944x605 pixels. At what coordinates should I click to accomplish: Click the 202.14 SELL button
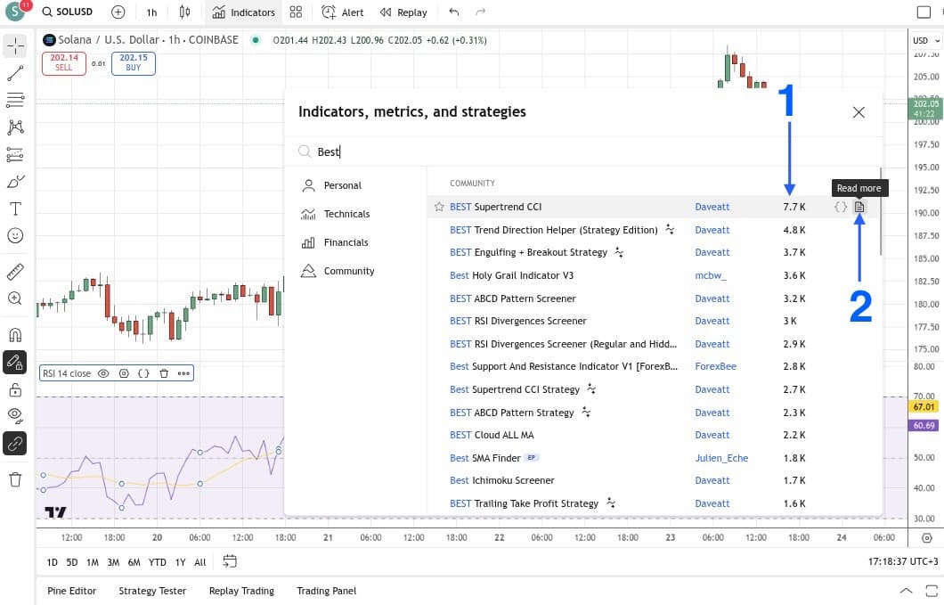(64, 62)
